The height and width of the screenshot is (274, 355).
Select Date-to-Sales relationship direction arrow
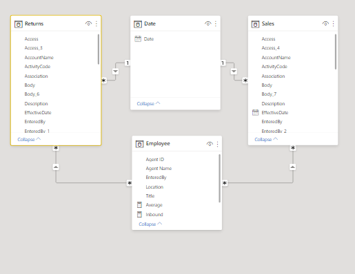[234, 72]
